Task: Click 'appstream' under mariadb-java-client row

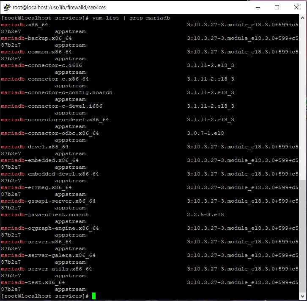Action: pos(70,221)
